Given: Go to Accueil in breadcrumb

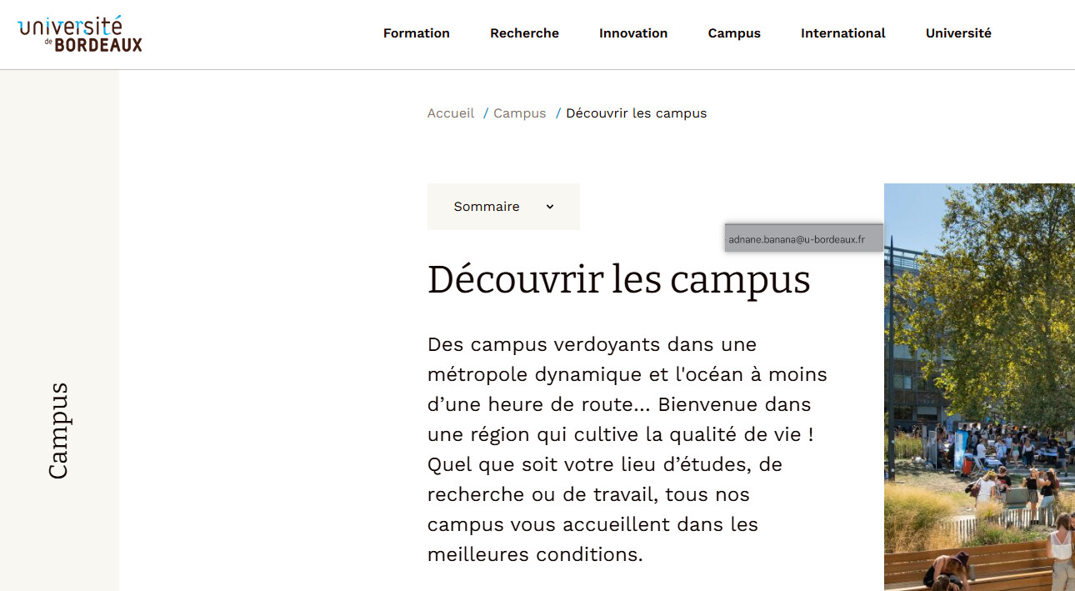Looking at the screenshot, I should point(451,113).
